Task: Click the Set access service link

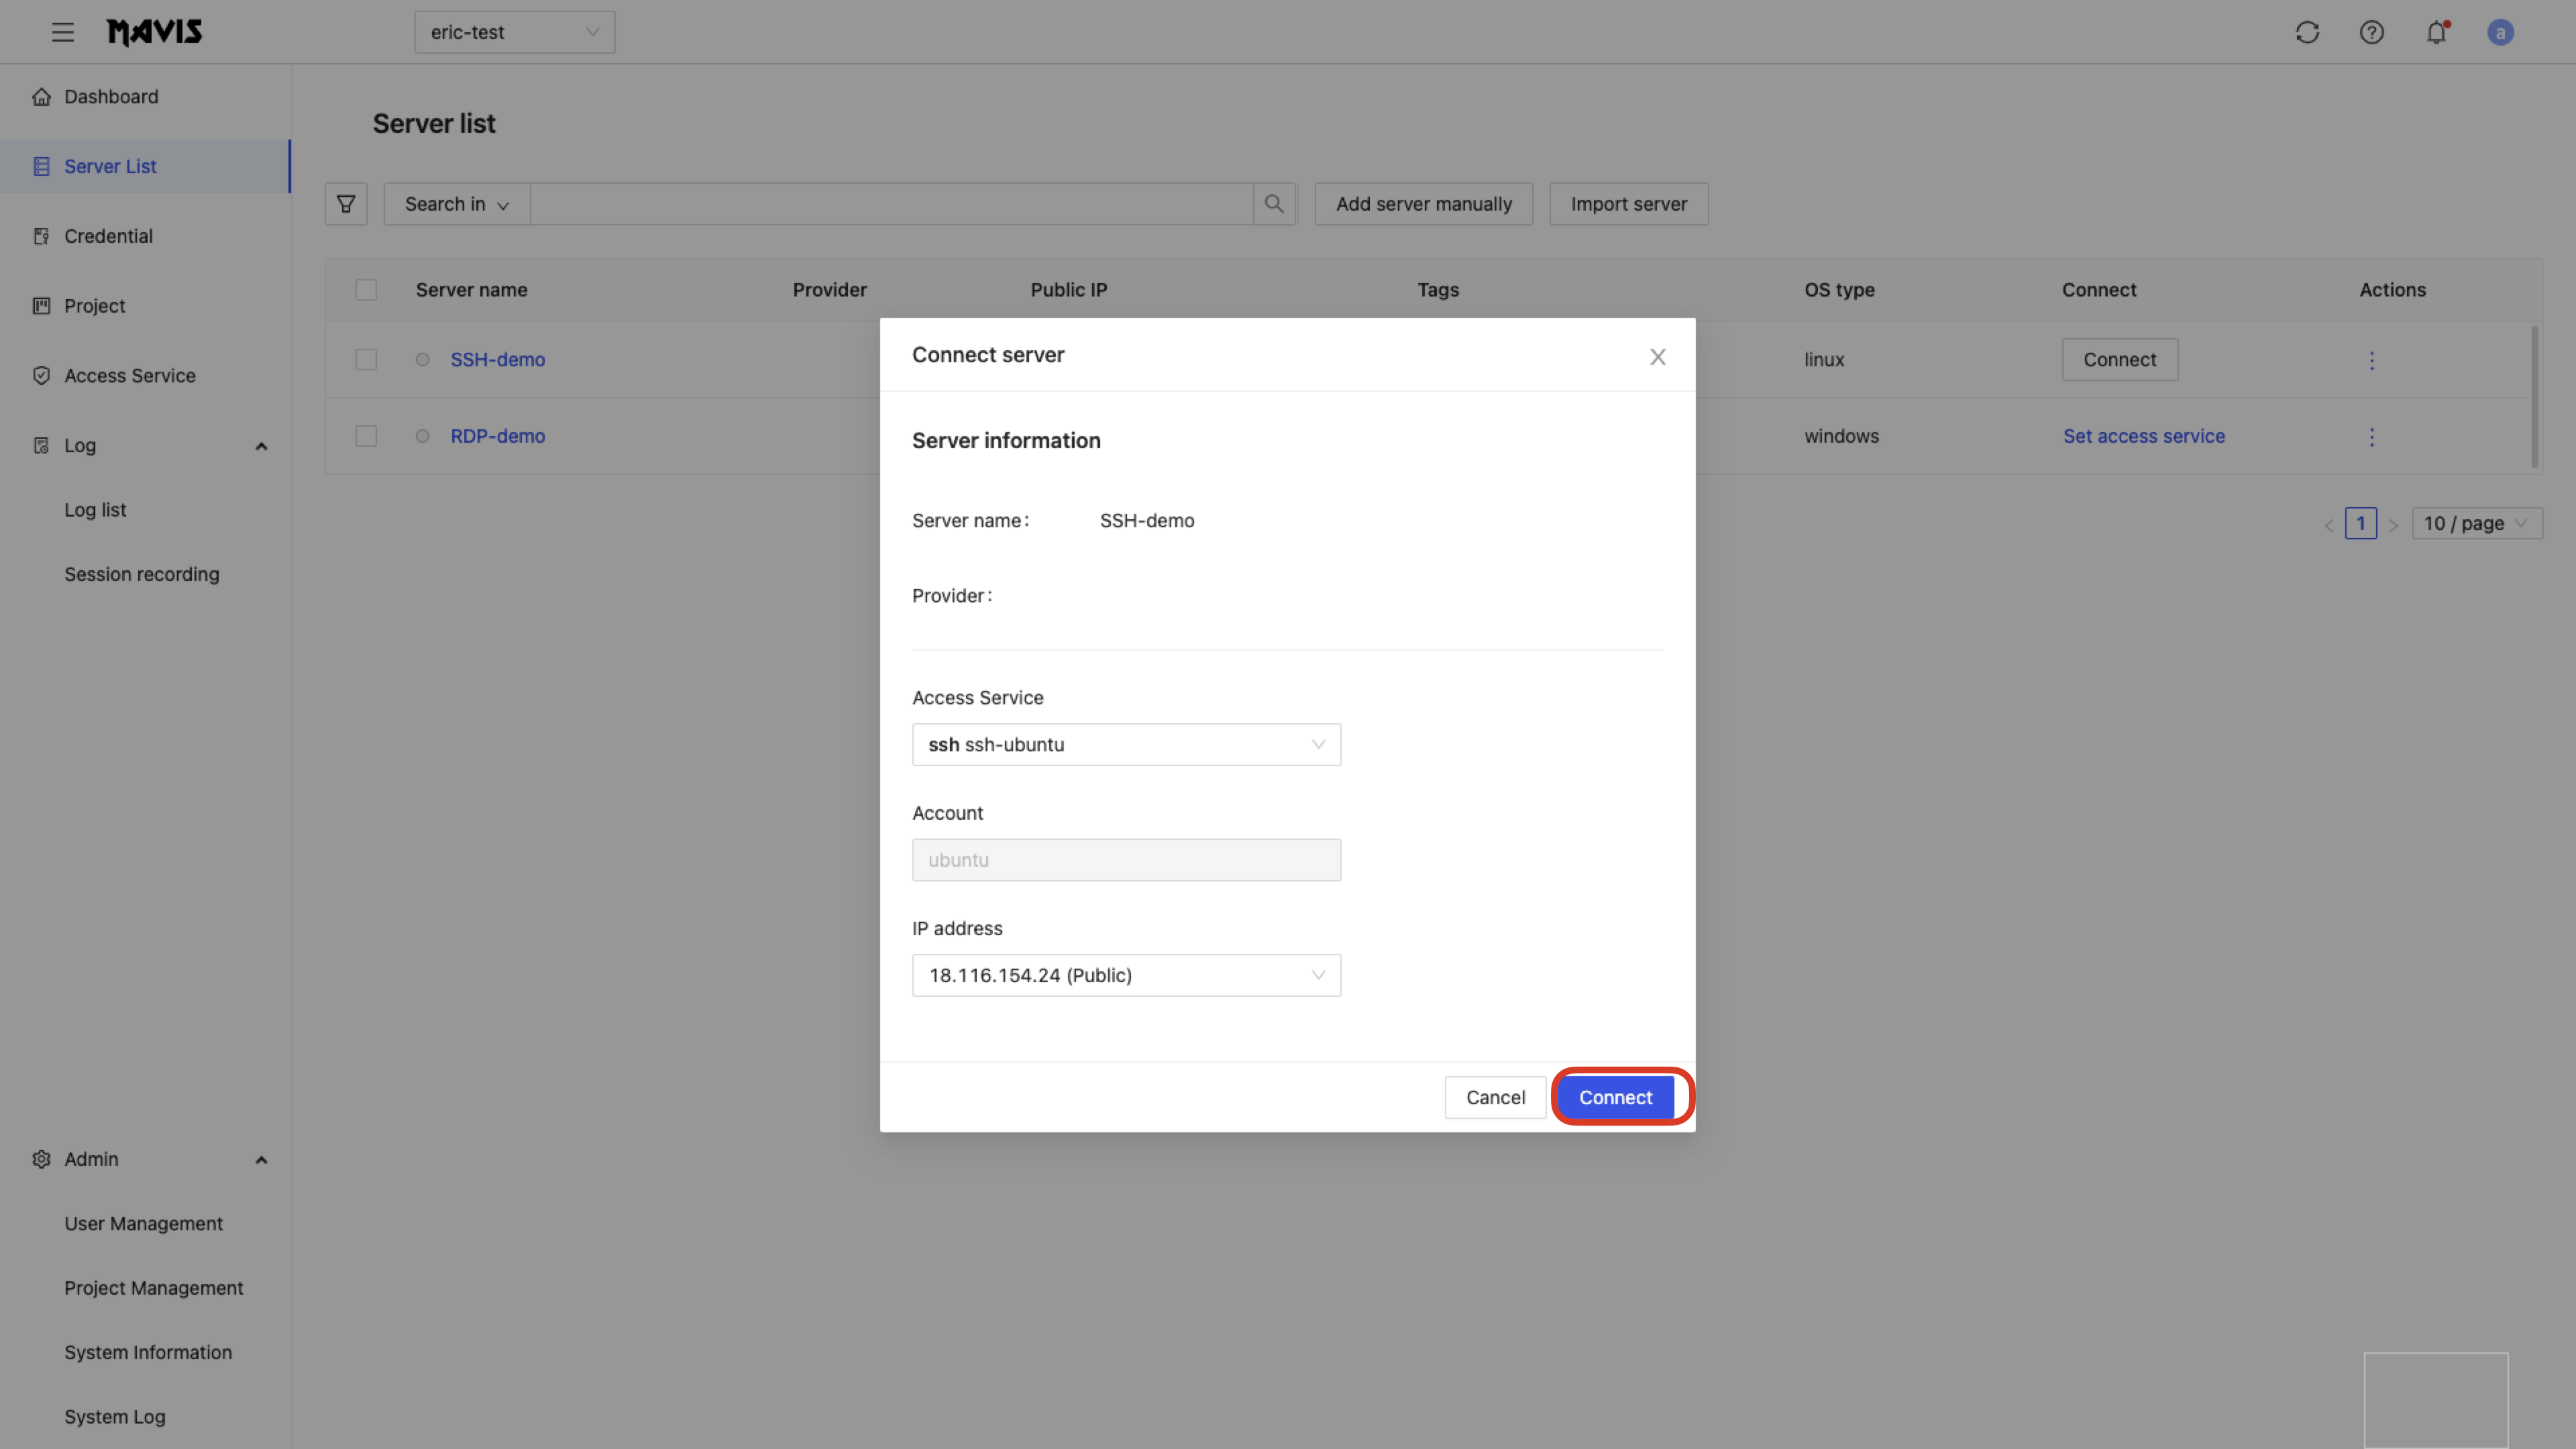Action: (x=2143, y=436)
